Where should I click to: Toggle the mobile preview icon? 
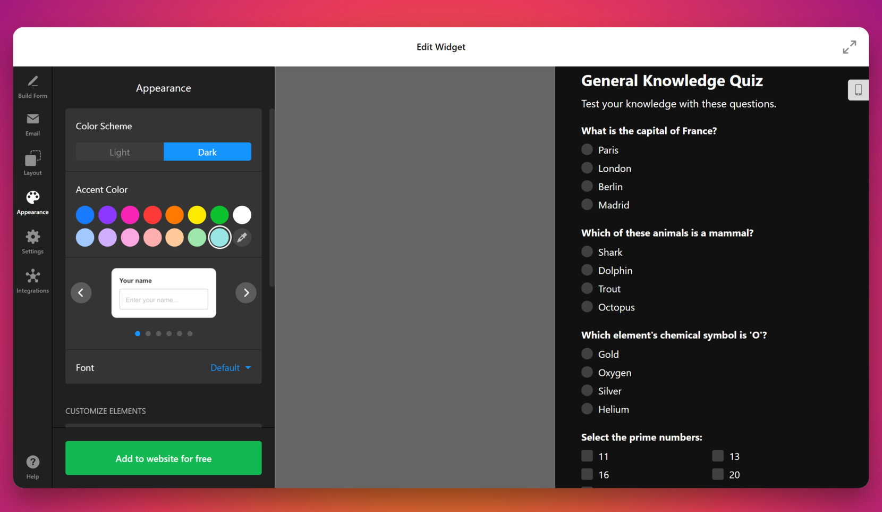tap(858, 89)
